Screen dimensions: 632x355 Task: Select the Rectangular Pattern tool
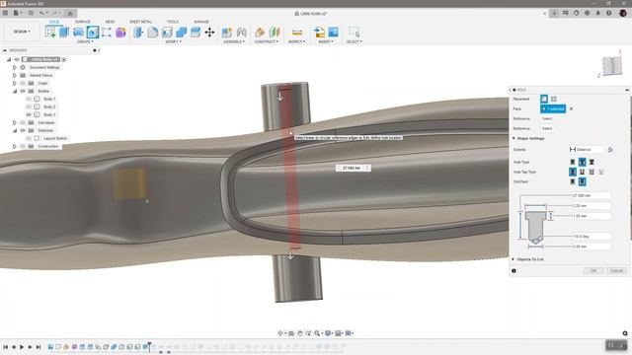[107, 32]
